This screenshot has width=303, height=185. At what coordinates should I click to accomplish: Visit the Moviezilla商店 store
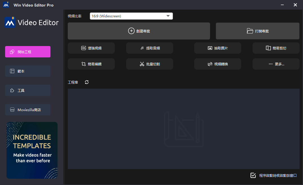tap(28, 110)
